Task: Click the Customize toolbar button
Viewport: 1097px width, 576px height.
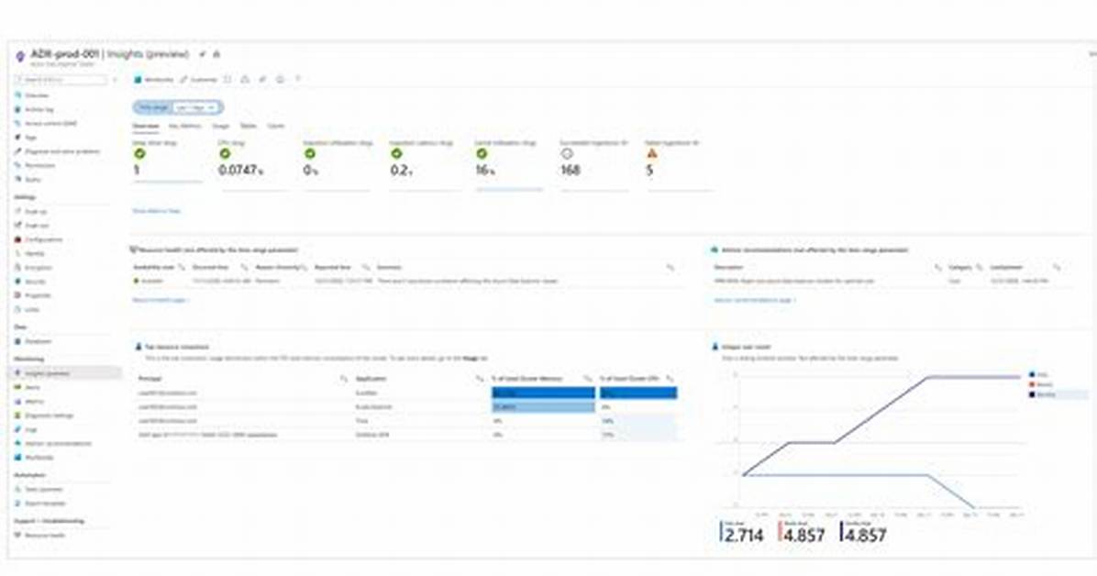Action: click(x=199, y=80)
